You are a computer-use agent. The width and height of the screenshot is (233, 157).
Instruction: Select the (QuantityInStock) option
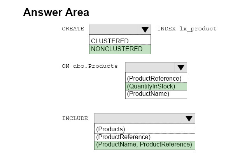click(x=156, y=86)
